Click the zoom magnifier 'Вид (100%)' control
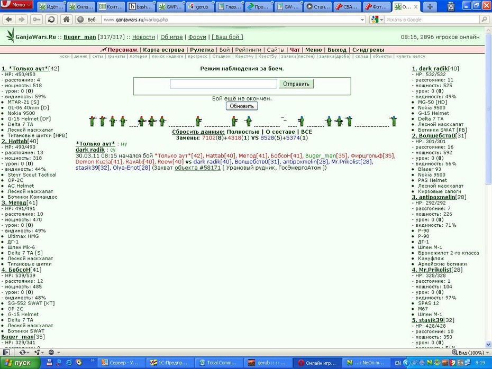 (x=468, y=353)
